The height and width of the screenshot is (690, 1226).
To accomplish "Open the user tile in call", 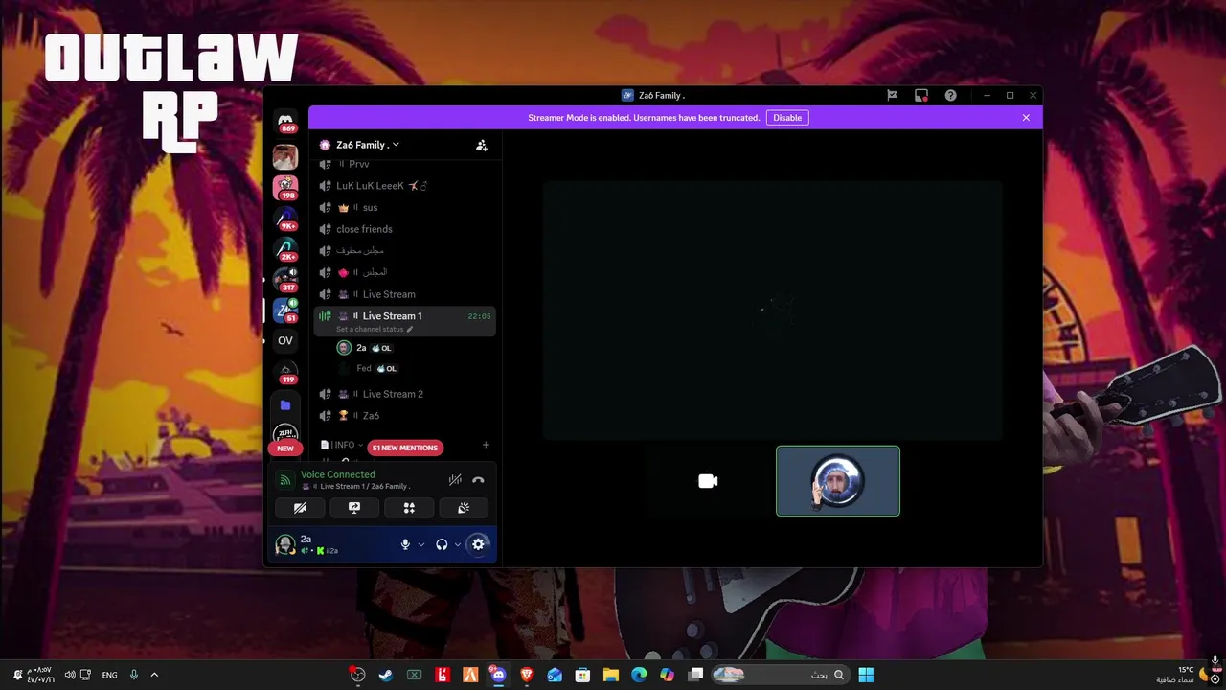I will point(838,481).
